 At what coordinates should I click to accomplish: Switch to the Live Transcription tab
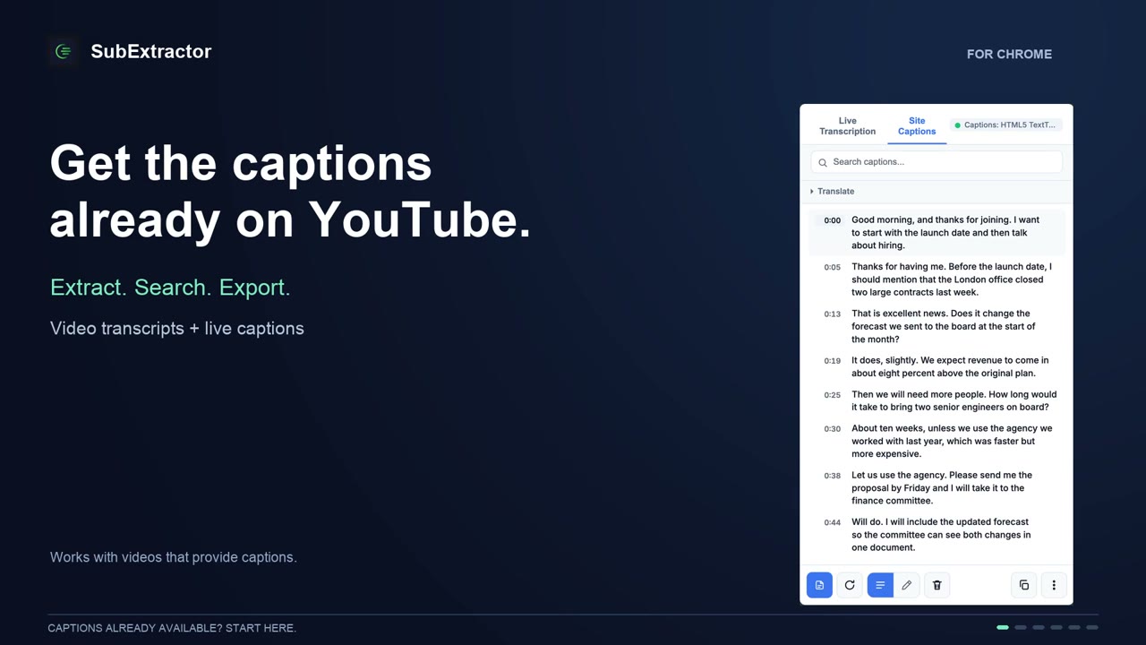[847, 125]
